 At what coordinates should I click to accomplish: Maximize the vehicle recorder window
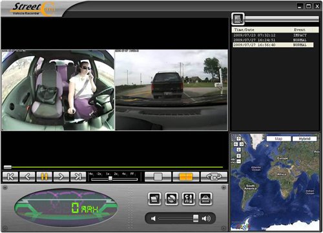[x=309, y=6]
